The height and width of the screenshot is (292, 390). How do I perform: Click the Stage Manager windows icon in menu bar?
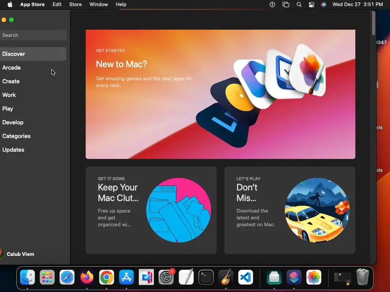(286, 5)
